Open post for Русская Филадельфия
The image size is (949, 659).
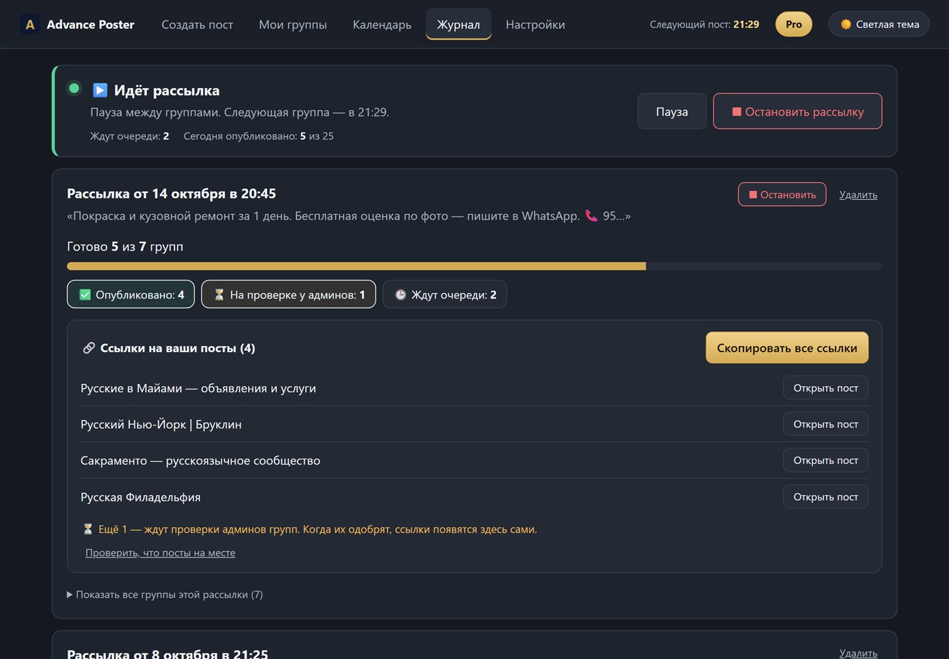(826, 497)
